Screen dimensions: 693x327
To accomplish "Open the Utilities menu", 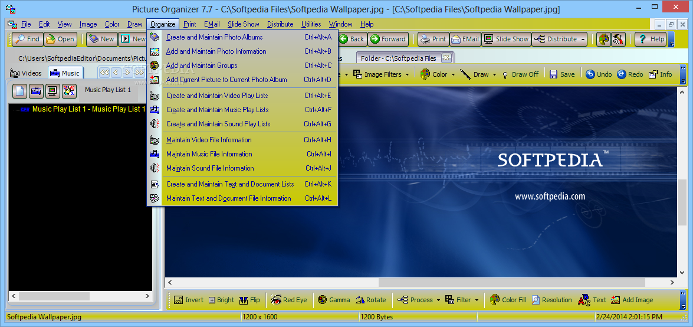I will click(x=311, y=24).
